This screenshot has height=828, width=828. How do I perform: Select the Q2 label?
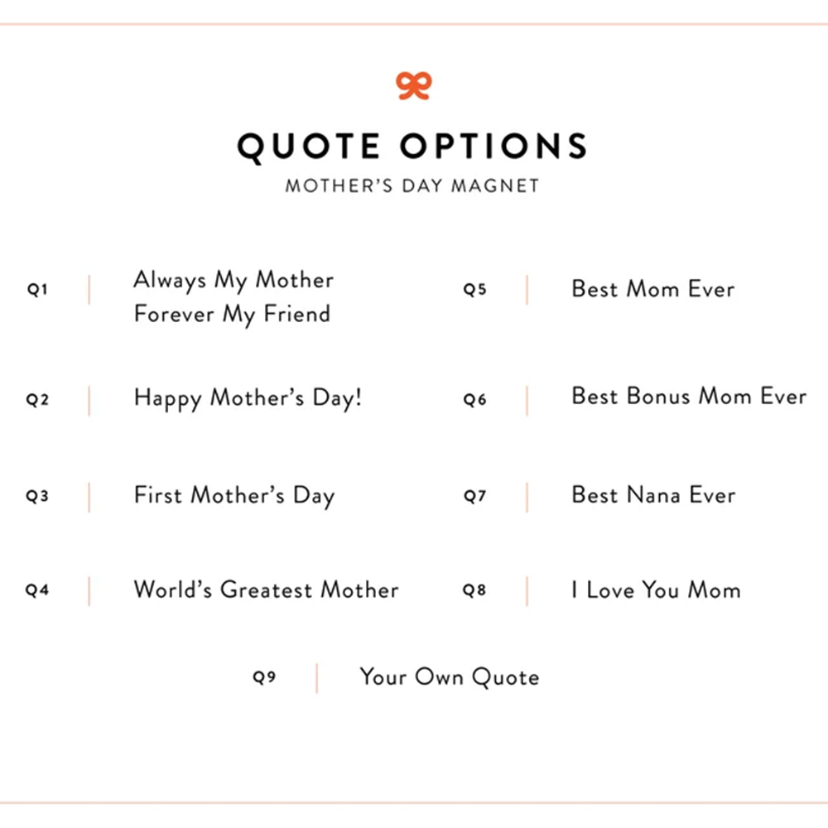pos(37,399)
